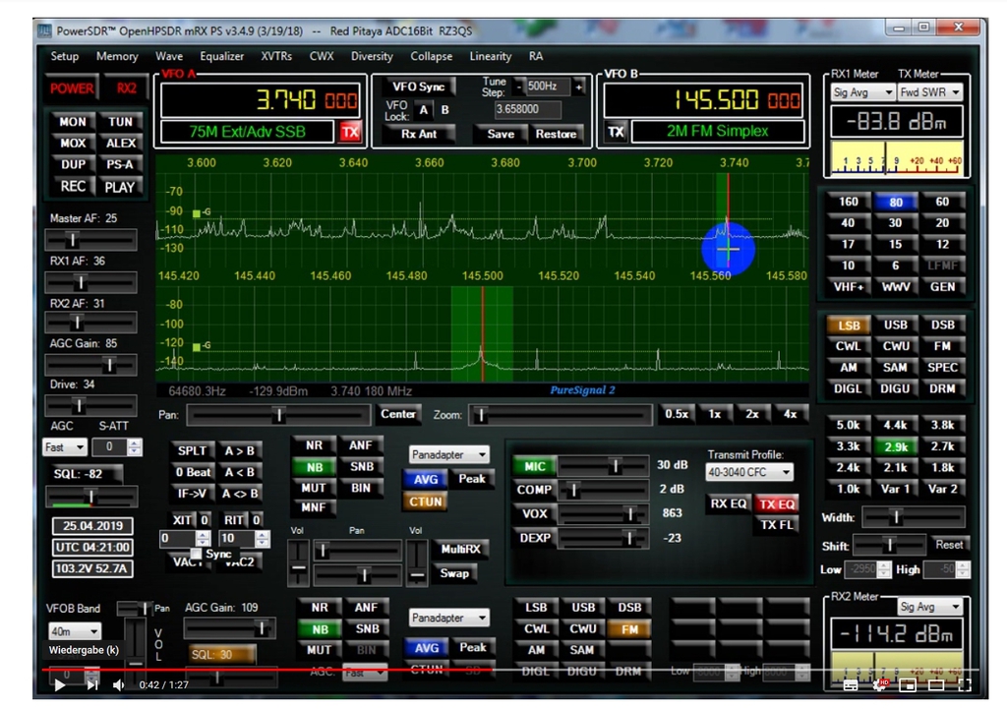Toggle the green MIC button

point(534,466)
